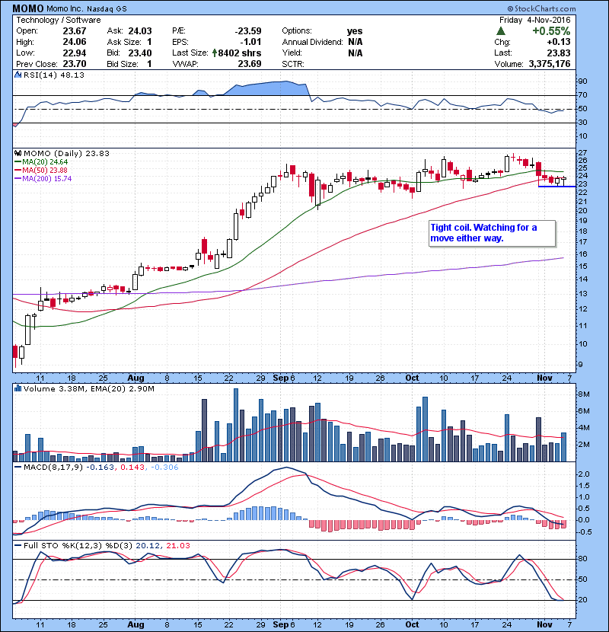Click the +0.55% percent change
The image size is (609, 632).
551,31
